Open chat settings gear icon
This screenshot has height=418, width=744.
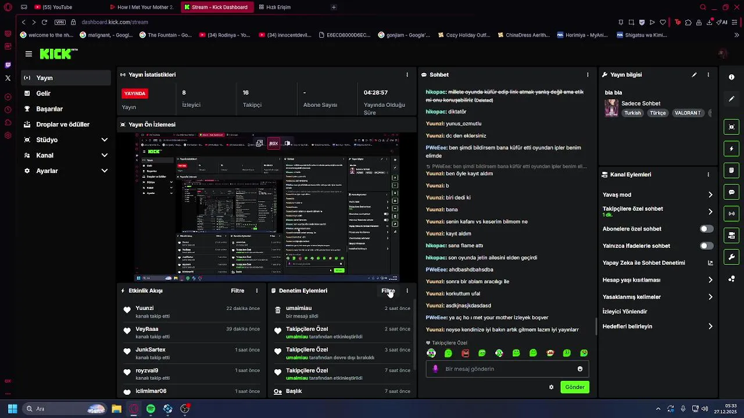tap(551, 387)
